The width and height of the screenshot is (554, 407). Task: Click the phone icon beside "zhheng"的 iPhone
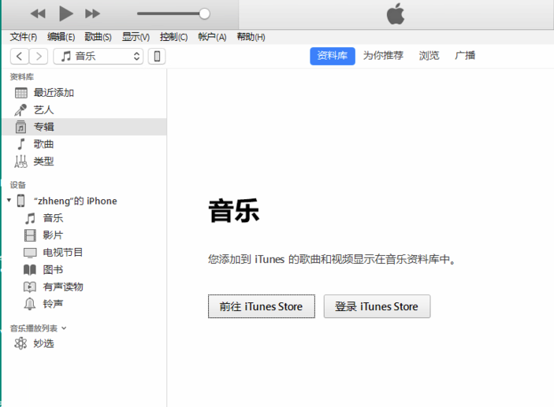[20, 201]
